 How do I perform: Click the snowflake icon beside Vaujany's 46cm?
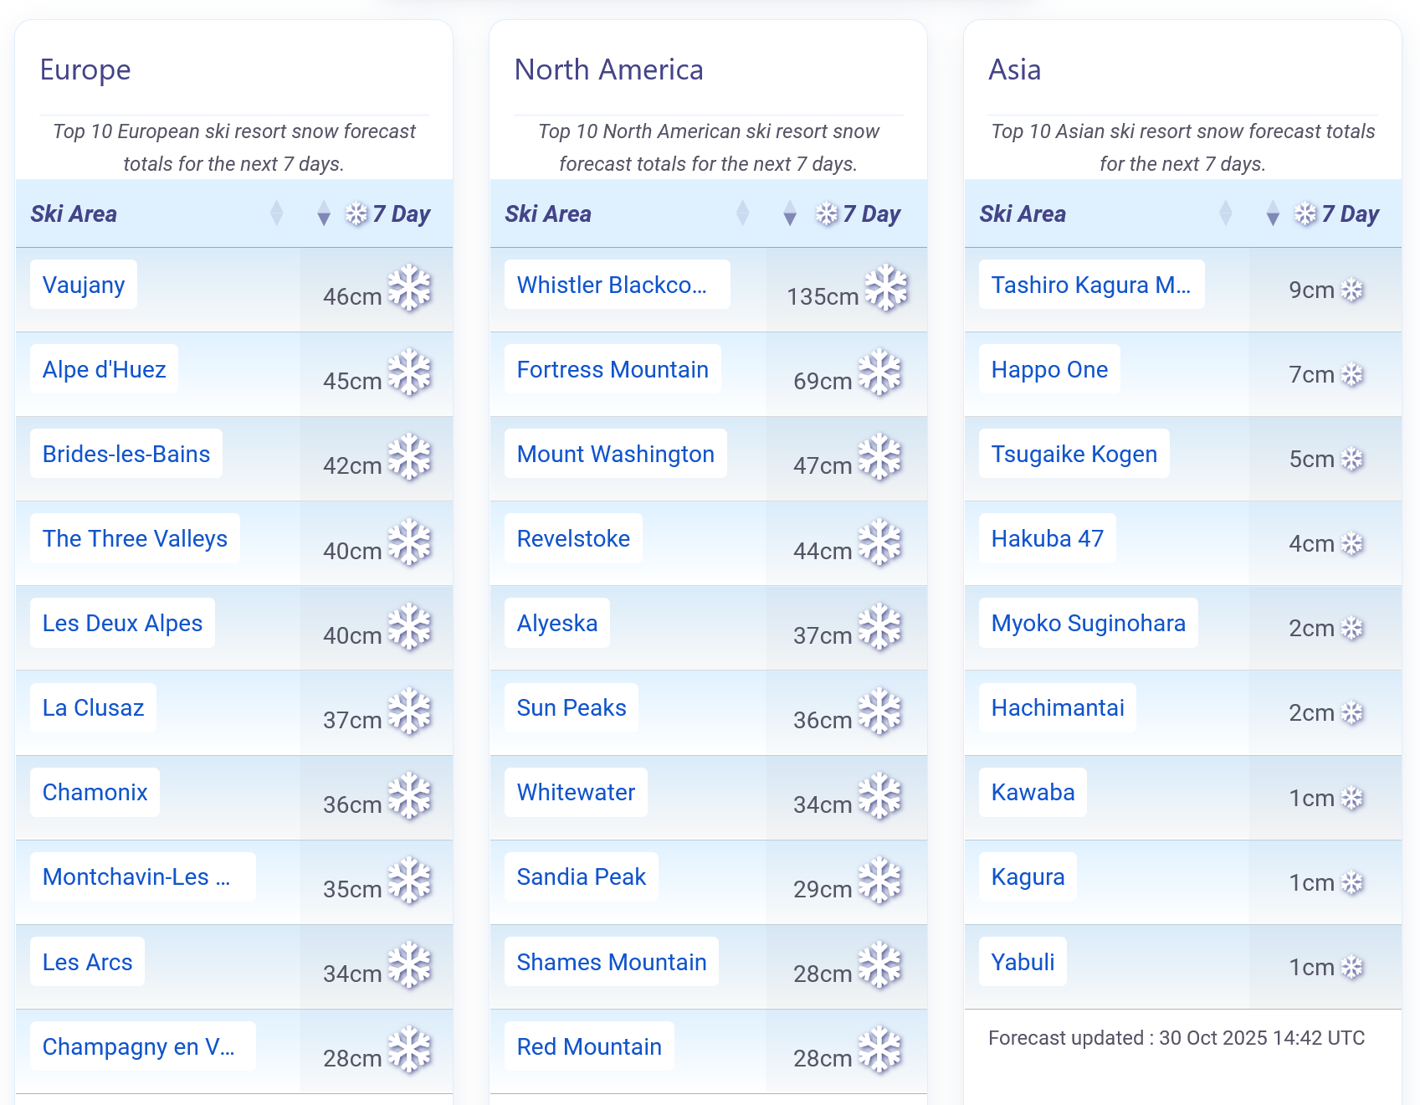(x=409, y=288)
